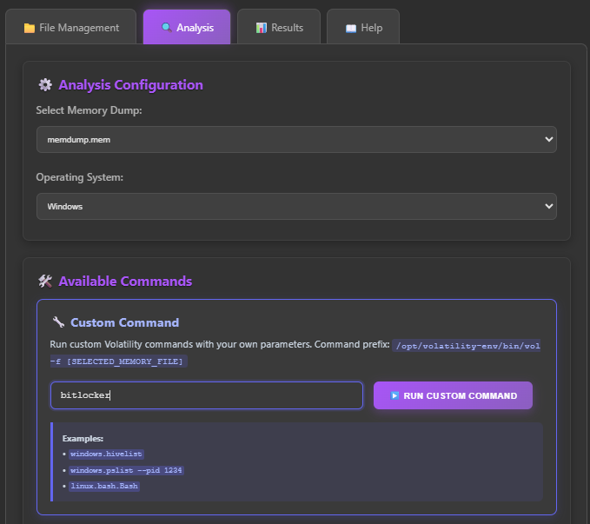Click the bar chart icon on Results tab

click(261, 28)
